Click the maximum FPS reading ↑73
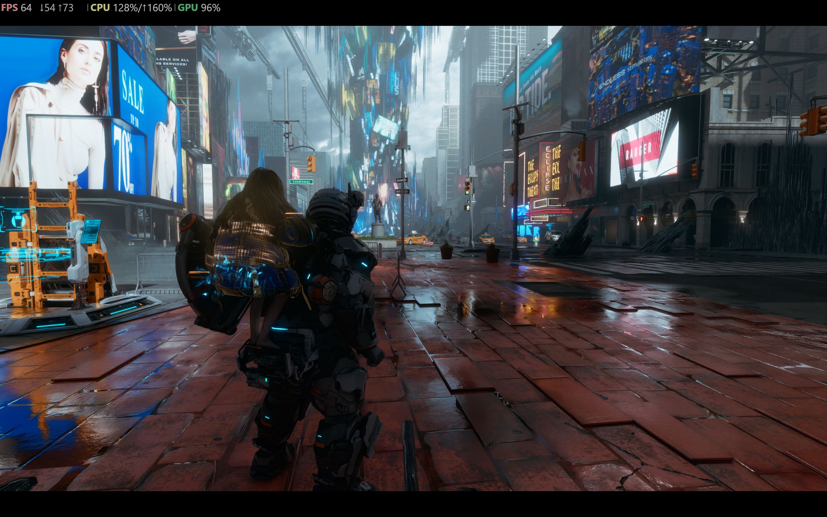 coord(65,8)
